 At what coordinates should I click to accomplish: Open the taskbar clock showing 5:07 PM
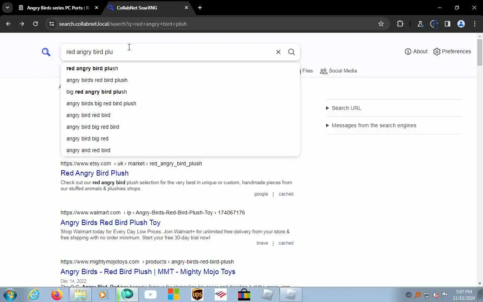point(464,295)
